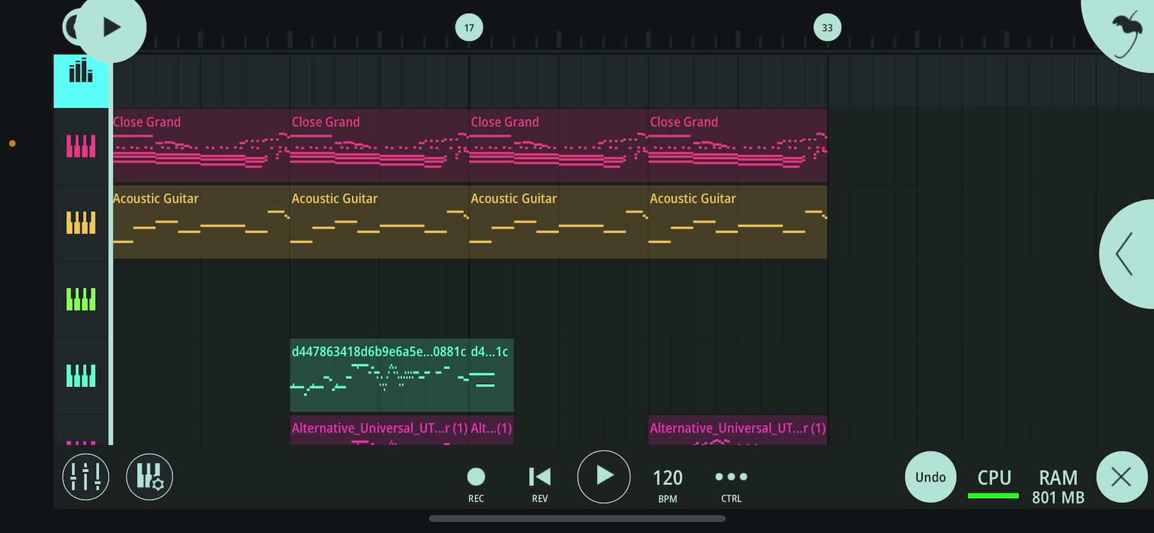Open the mixer sliders icon in the bottom bar
Viewport: 1154px width, 533px height.
(x=85, y=477)
